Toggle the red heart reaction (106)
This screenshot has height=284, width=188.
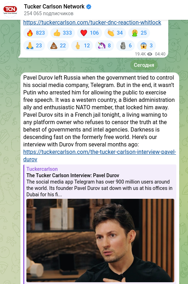[89, 33]
